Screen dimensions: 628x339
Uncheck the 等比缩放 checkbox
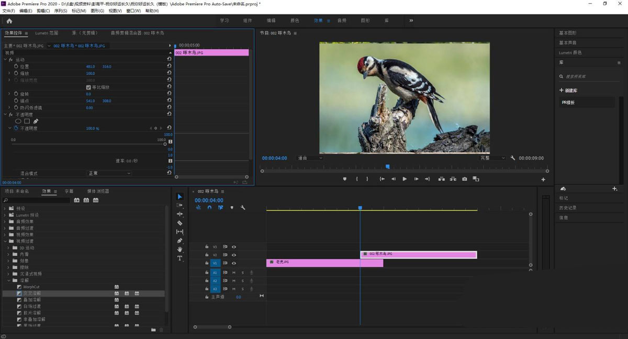point(88,87)
